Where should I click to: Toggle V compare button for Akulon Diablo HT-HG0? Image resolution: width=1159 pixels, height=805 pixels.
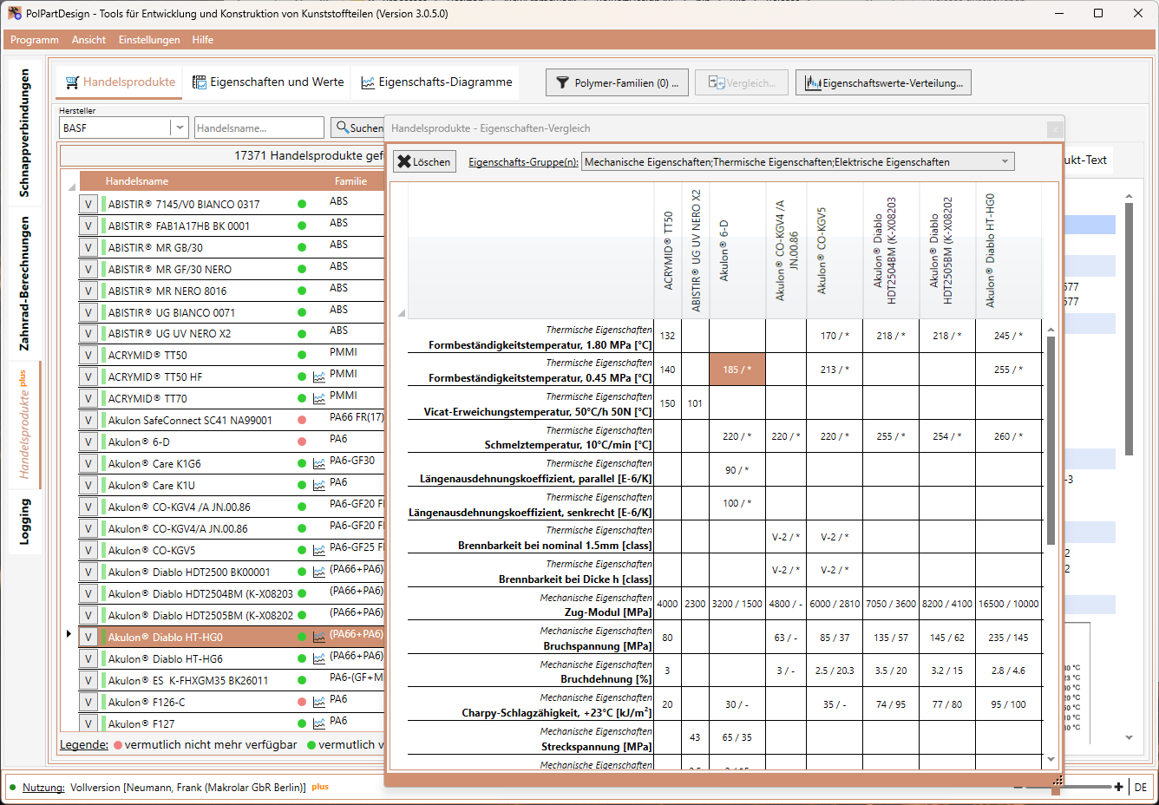88,638
